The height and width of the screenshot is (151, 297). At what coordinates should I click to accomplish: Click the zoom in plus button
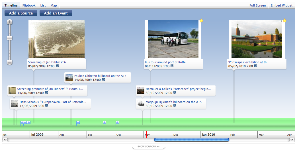tap(10, 22)
